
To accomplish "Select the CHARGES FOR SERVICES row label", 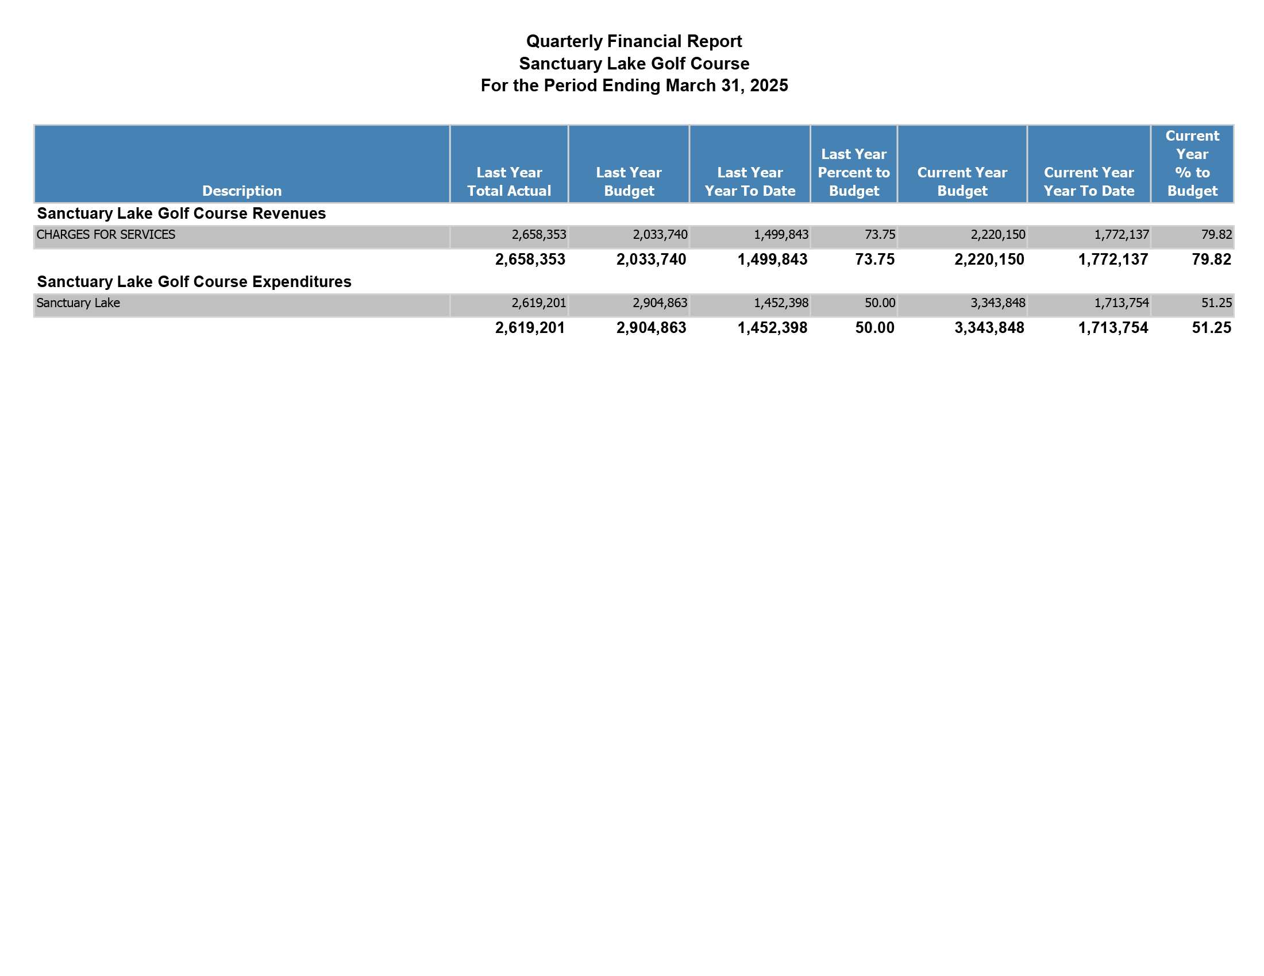I will click(x=106, y=235).
